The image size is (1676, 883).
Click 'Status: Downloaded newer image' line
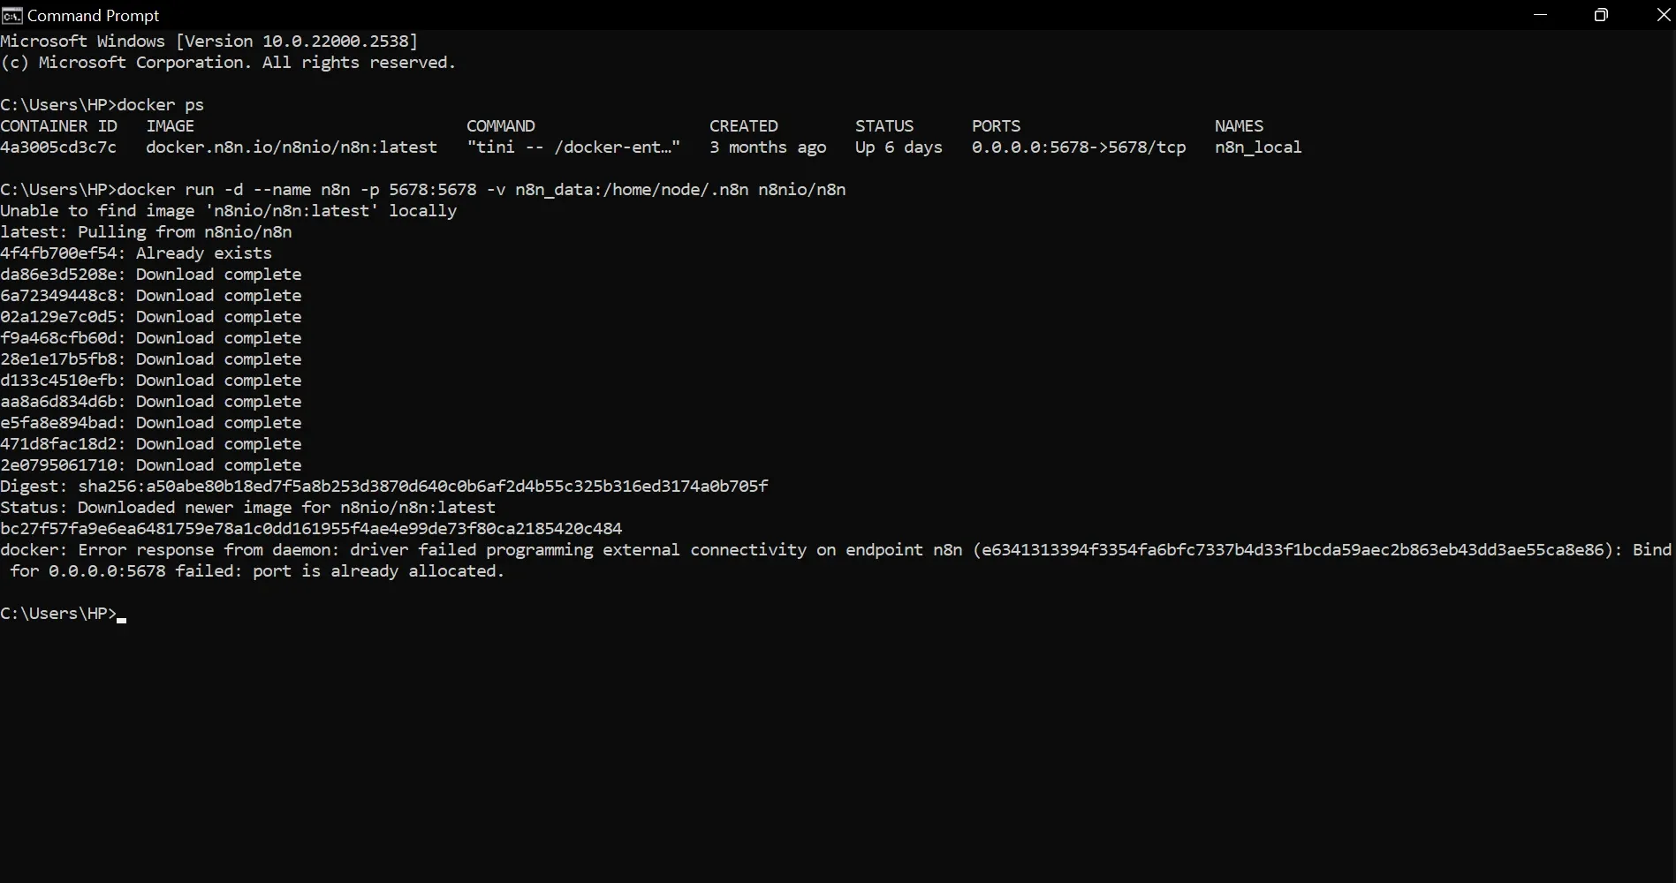(247, 508)
